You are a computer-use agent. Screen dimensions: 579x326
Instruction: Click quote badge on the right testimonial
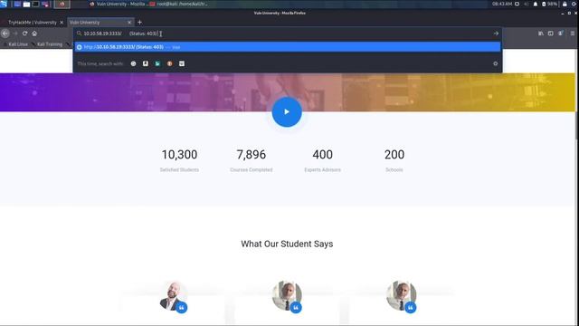click(x=410, y=308)
